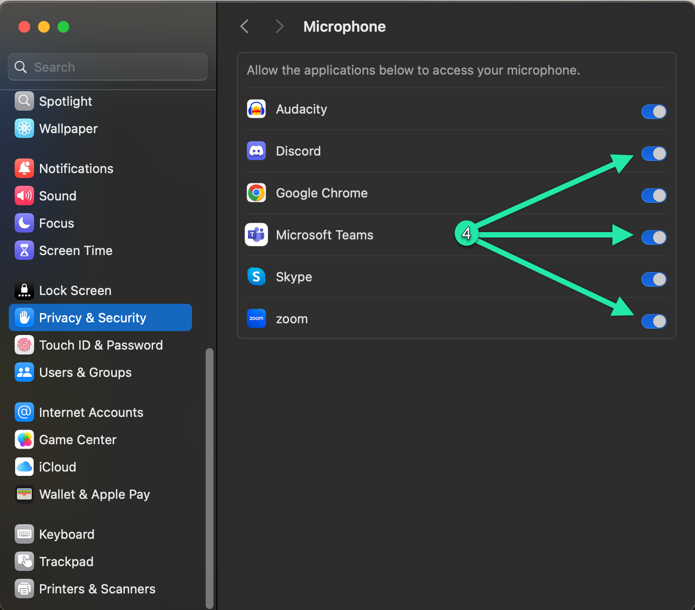Screen dimensions: 695x610
Task: Click the Keyboard icon in sidebar
Action: 24,534
